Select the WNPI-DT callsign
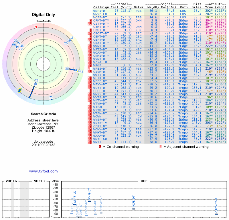 pyautogui.click(x=100, y=11)
